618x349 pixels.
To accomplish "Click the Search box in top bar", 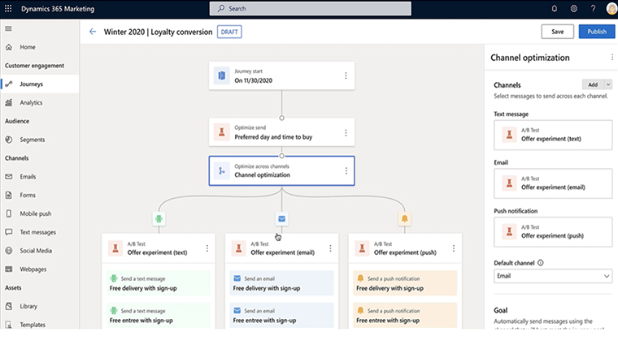I will click(x=308, y=8).
